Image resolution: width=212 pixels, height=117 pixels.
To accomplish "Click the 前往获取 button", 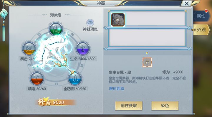I will [x=129, y=106].
